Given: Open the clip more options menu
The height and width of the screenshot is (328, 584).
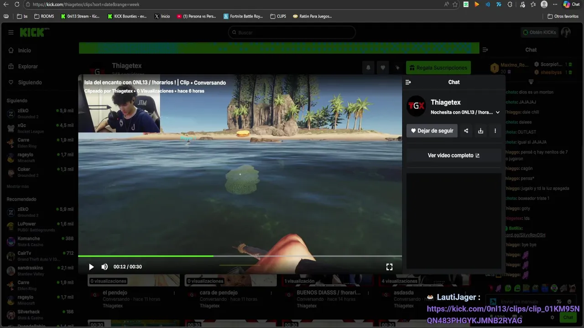Looking at the screenshot, I should (495, 131).
